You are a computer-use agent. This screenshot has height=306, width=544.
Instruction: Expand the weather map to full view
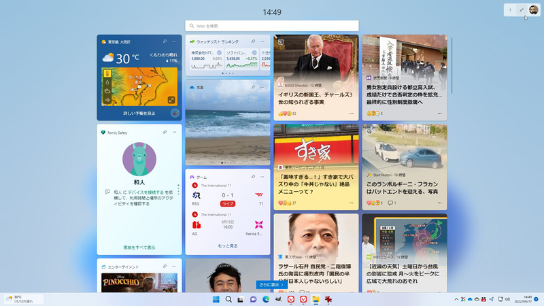(171, 100)
